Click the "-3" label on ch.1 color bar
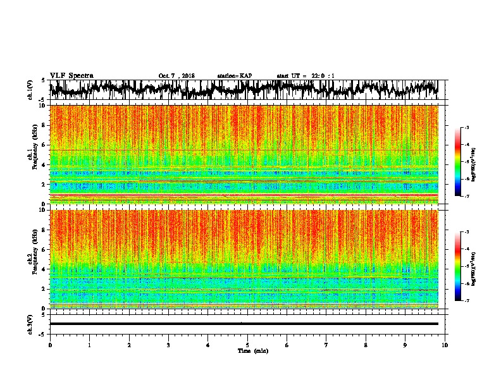 point(467,127)
